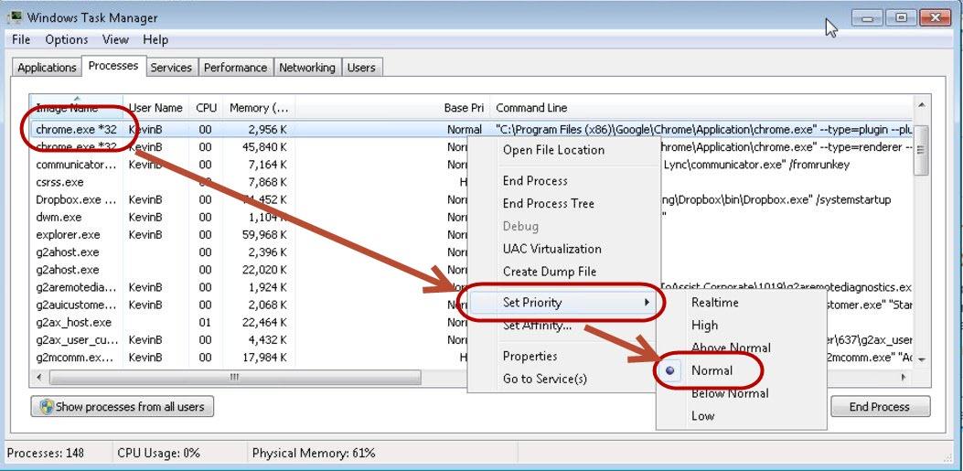Viewport: 963px width, 471px height.
Task: Click the Task Manager title bar icon
Action: pos(14,17)
